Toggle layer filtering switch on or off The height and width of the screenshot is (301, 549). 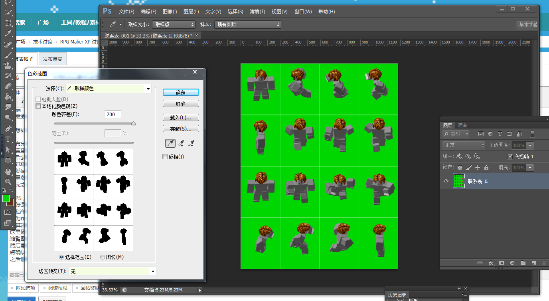(532, 134)
